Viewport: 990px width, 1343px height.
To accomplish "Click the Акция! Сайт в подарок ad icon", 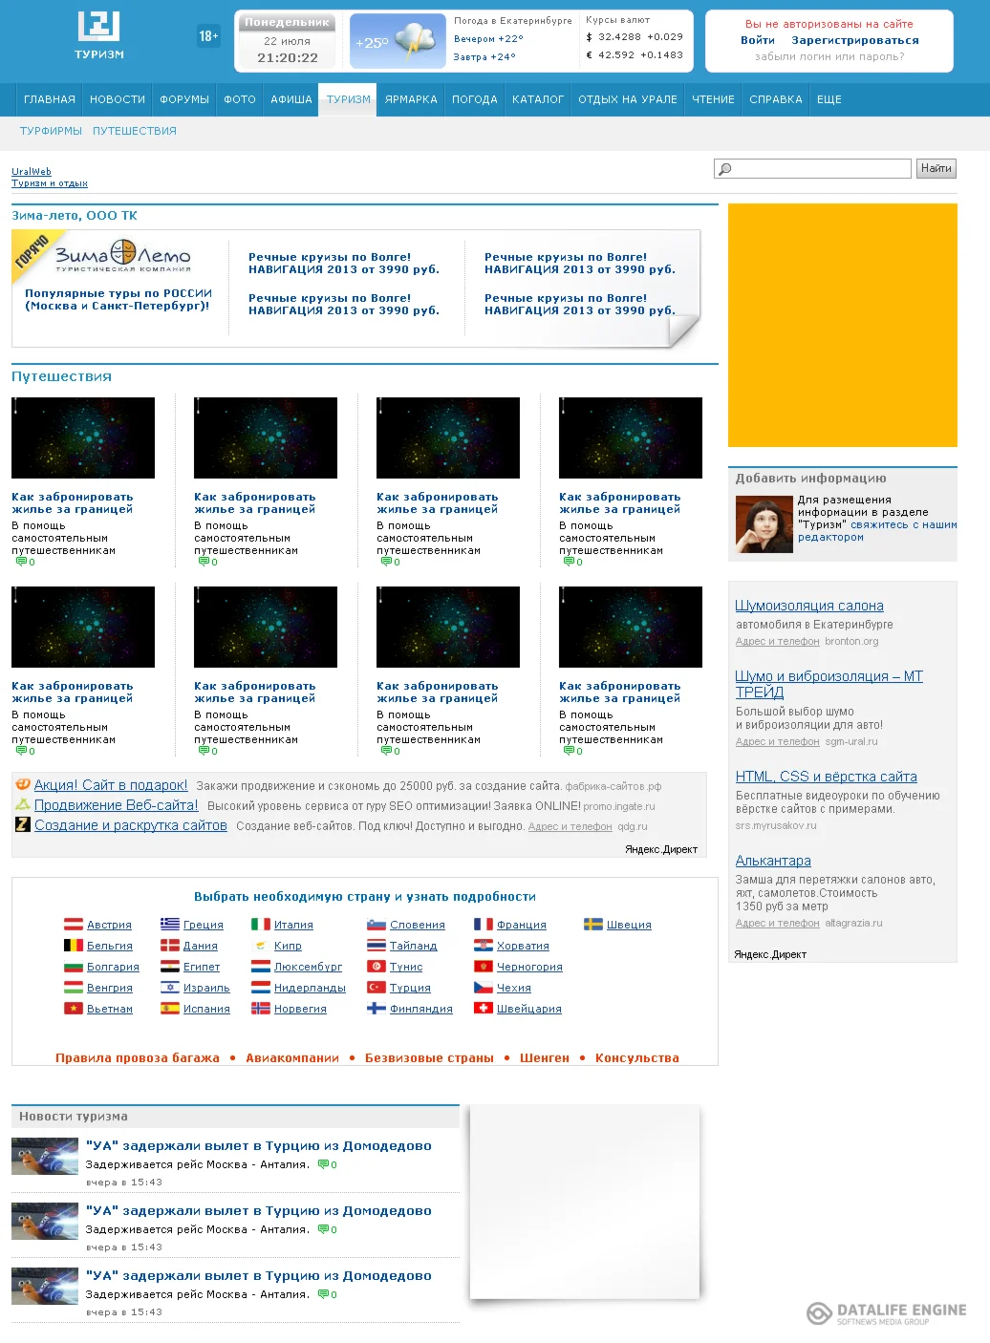I will coord(23,785).
